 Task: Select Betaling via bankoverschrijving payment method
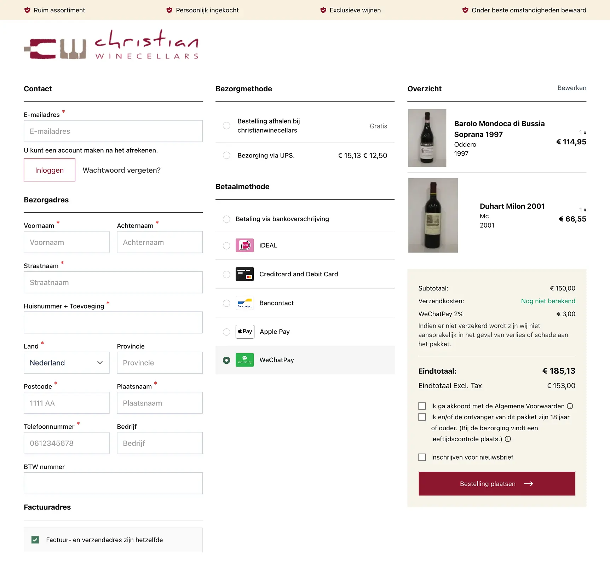[x=226, y=219]
